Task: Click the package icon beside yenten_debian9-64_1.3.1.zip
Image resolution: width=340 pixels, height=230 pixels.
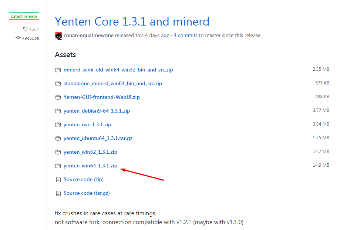Action: click(58, 111)
